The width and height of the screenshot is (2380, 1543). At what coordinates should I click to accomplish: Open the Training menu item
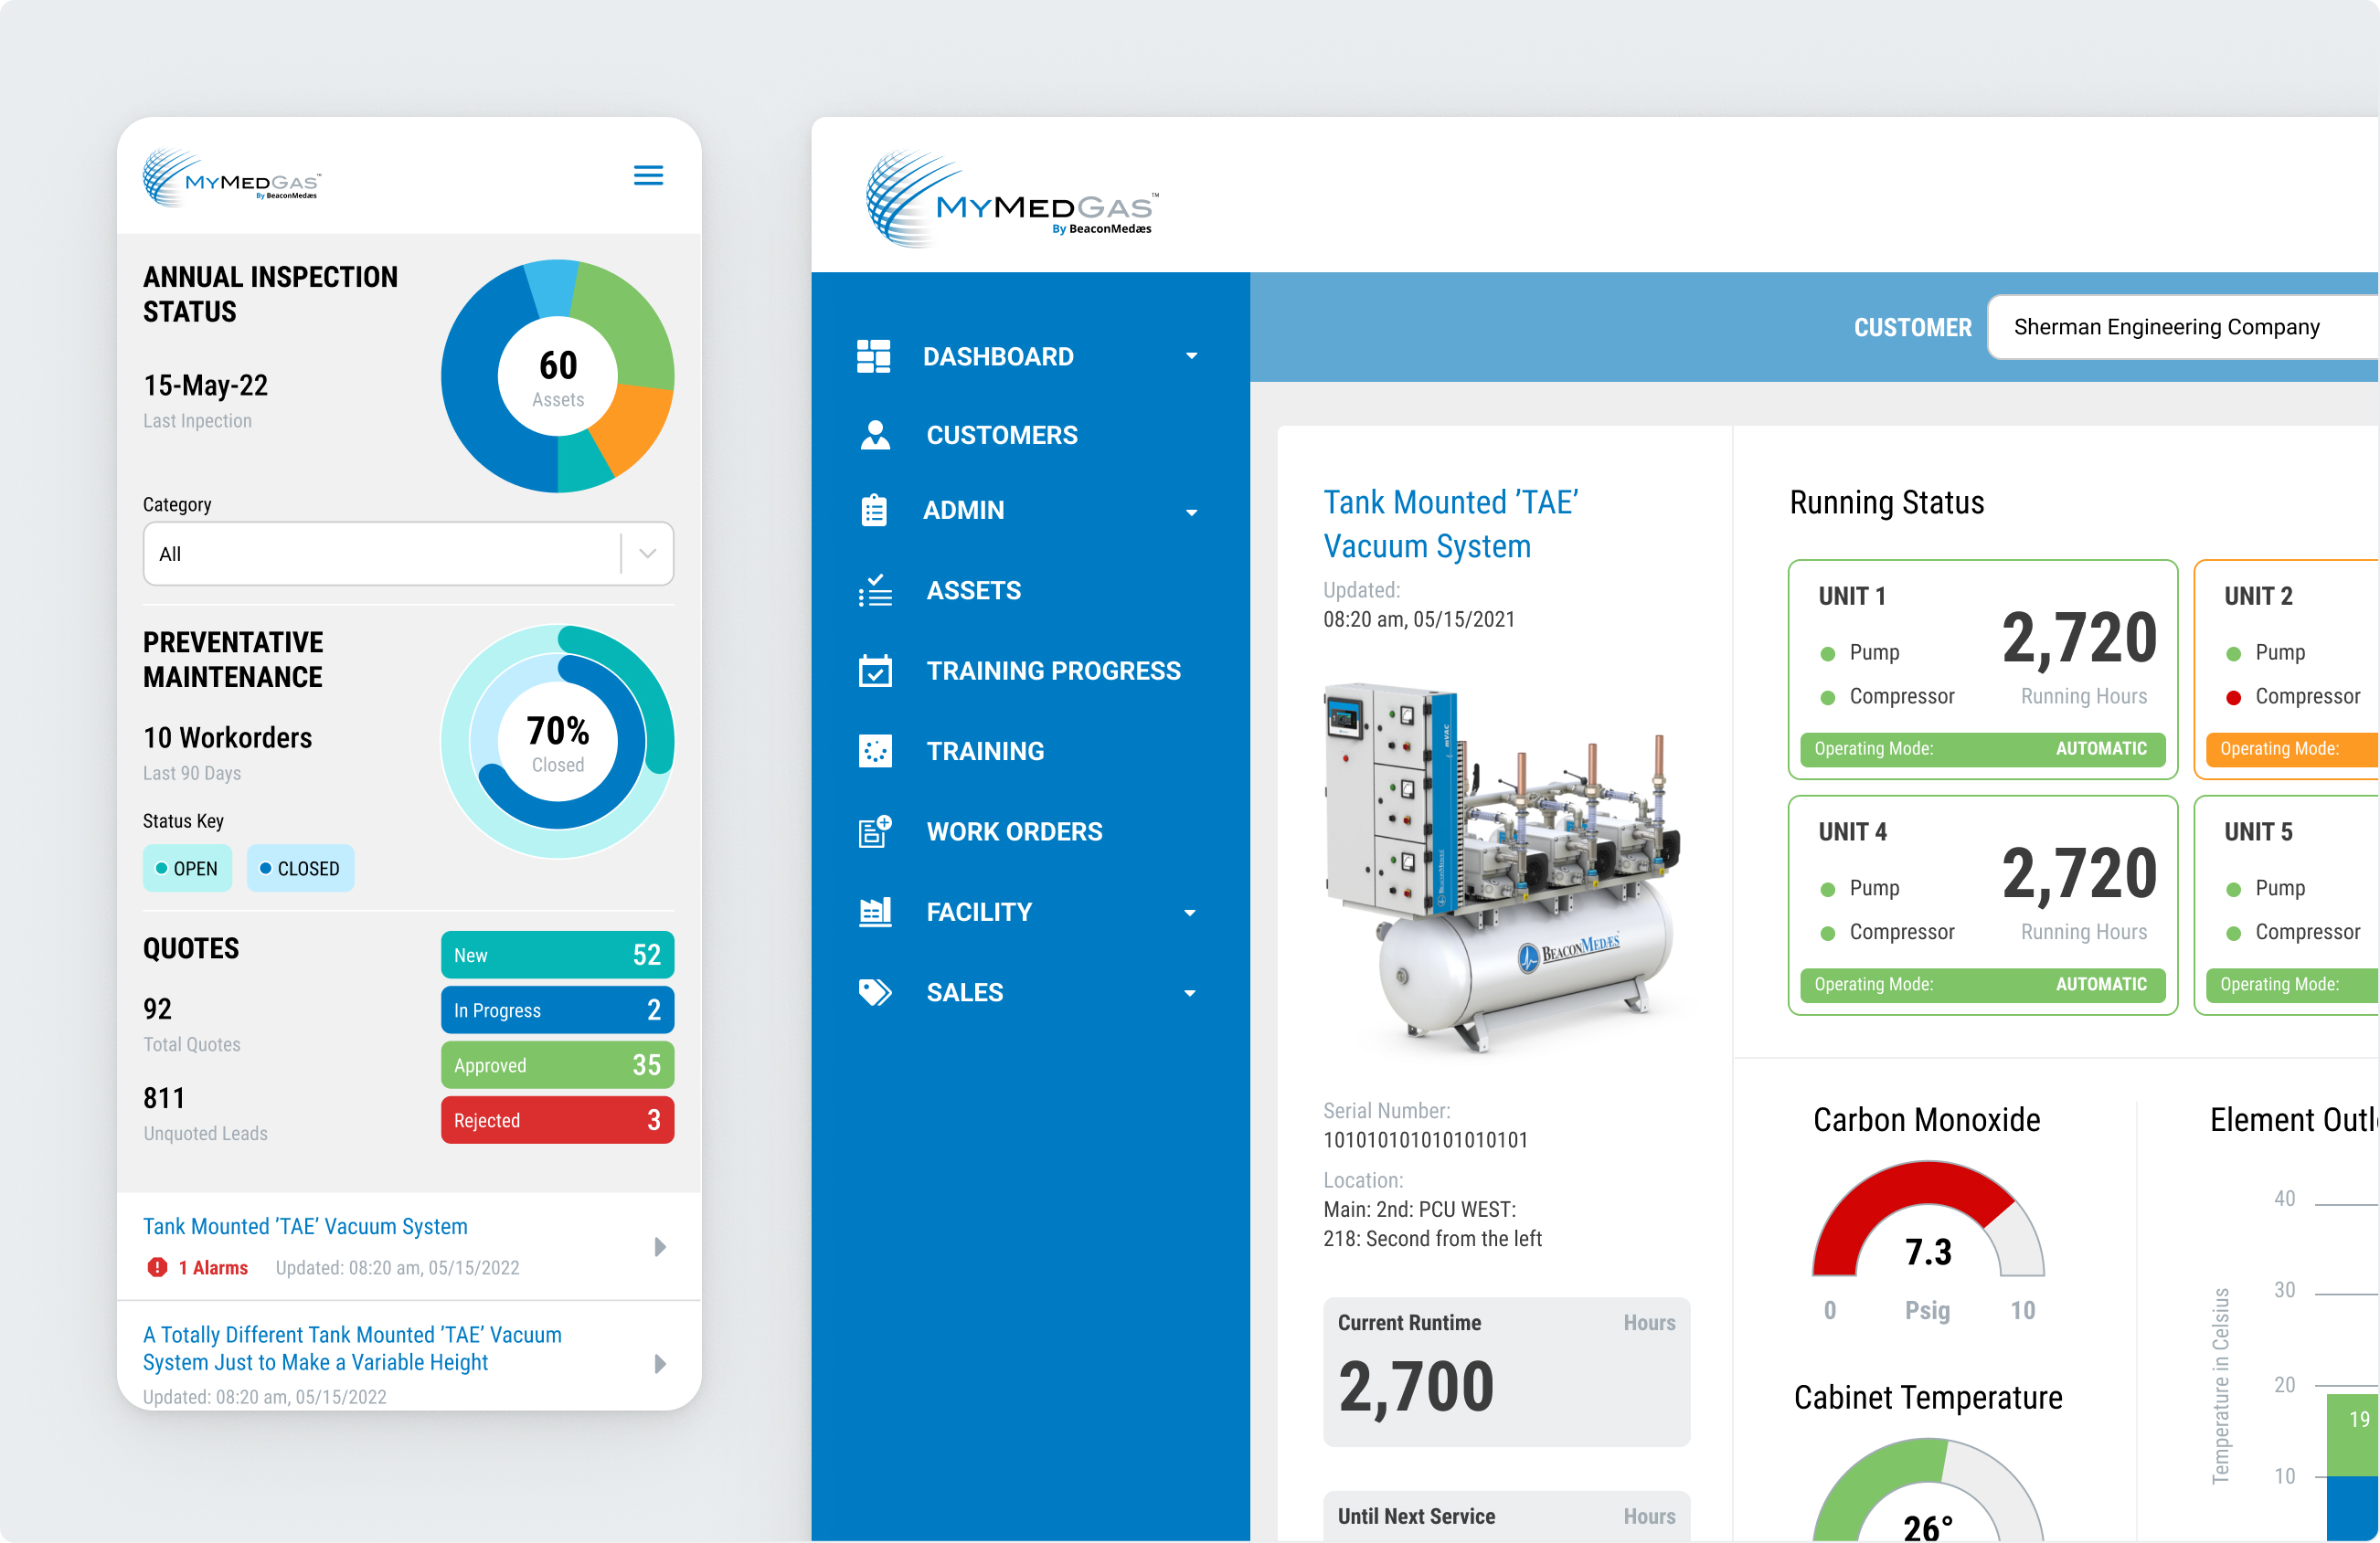click(985, 752)
